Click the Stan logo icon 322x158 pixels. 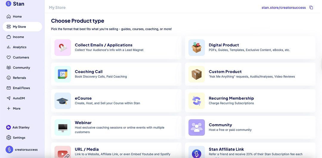(x=9, y=4)
